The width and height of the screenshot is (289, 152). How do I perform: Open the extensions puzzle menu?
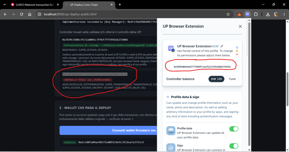[256, 14]
